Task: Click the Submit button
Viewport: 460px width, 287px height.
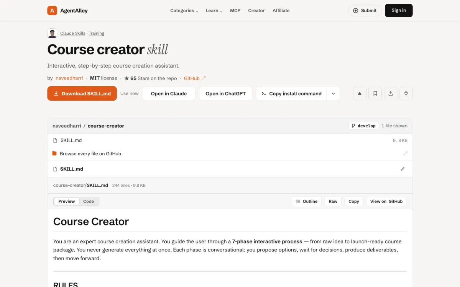Action: coord(365,11)
